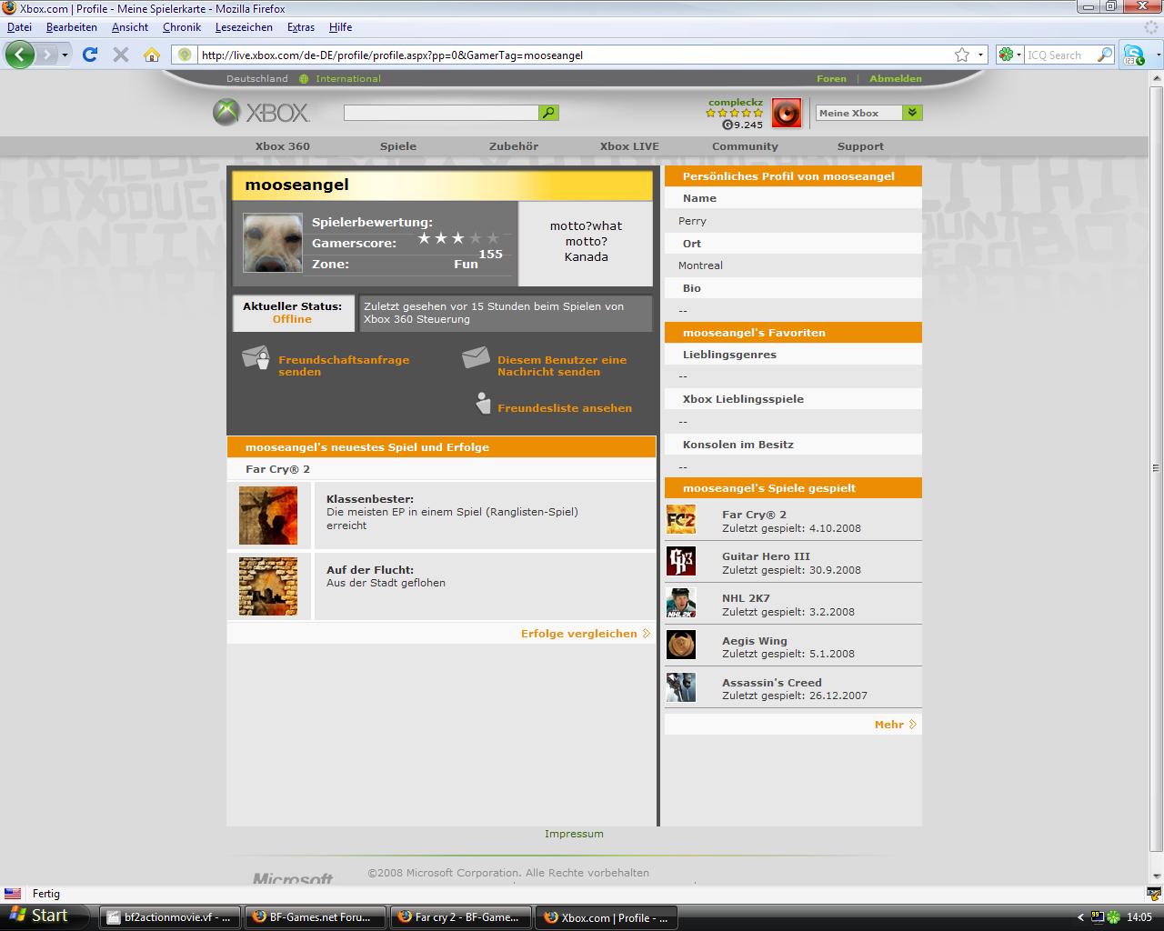Go back with the Firefox back arrow
The width and height of the screenshot is (1164, 931).
[x=20, y=55]
